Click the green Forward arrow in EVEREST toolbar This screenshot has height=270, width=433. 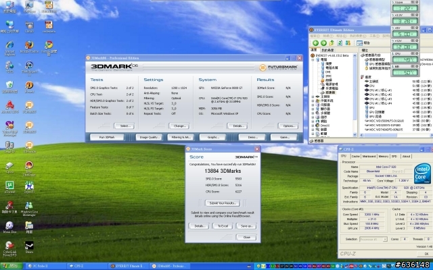pos(323,43)
